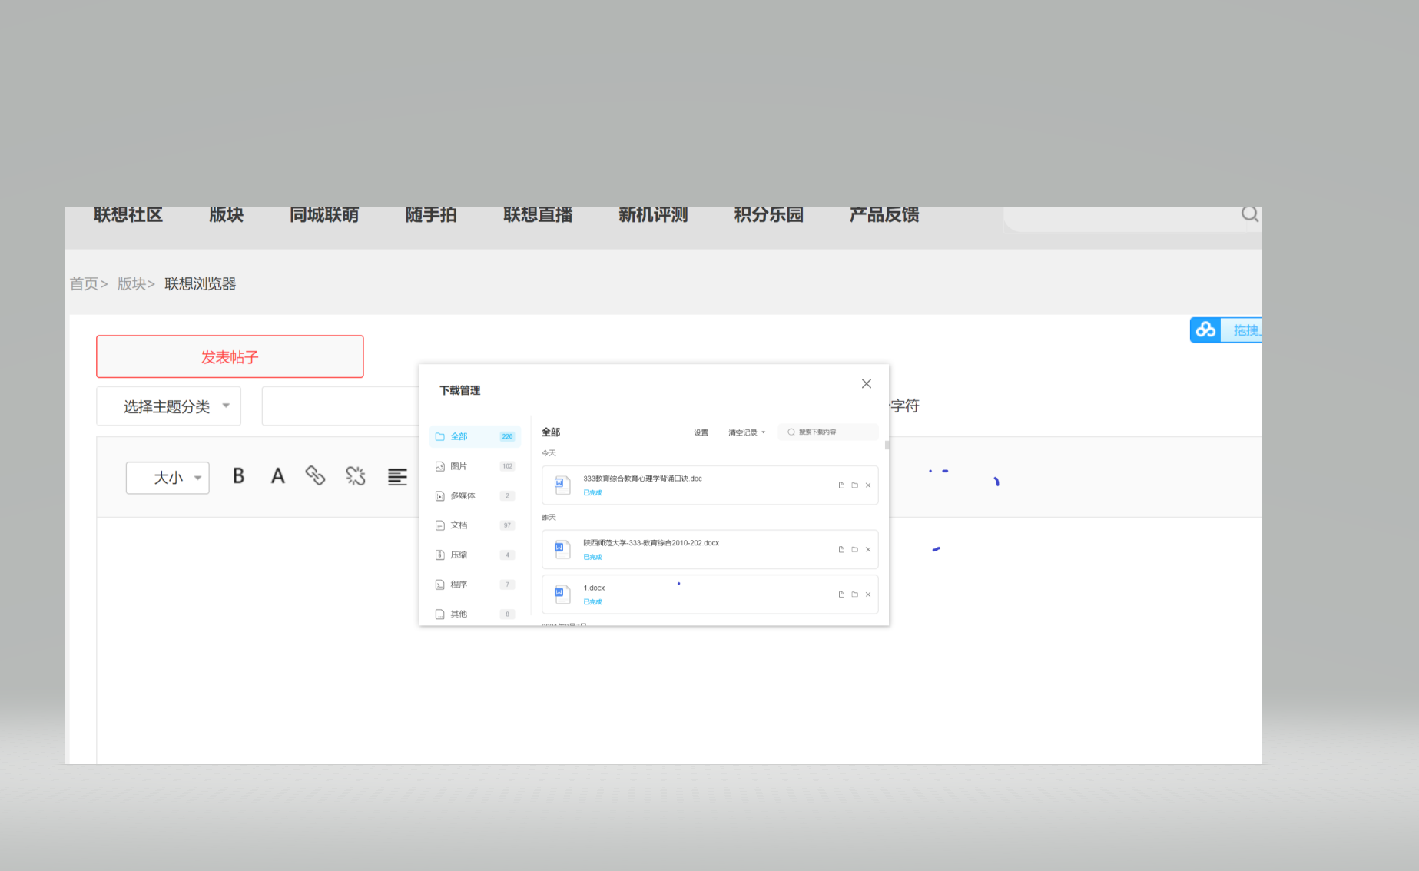The height and width of the screenshot is (871, 1419).
Task: Open file for 1.docx
Action: 841,594
